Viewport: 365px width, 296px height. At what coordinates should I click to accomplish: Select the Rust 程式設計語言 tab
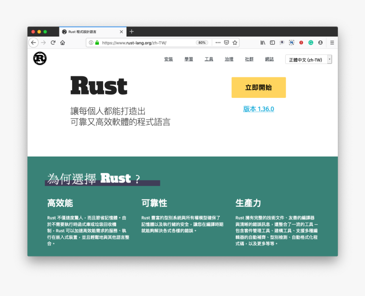[93, 32]
